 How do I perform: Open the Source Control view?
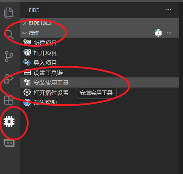(9, 56)
